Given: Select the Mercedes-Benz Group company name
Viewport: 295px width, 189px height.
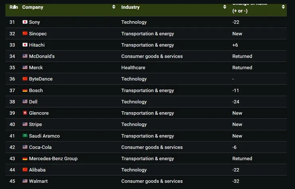Looking at the screenshot, I should [53, 159].
